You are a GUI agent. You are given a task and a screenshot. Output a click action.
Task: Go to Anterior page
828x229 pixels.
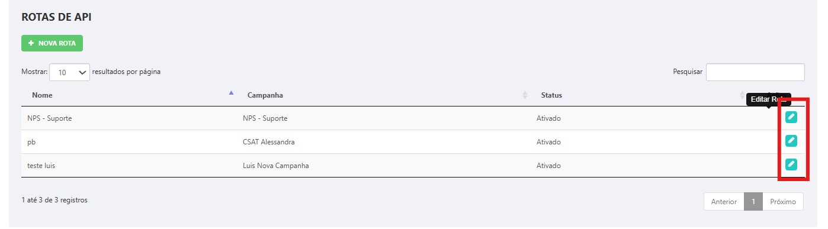pos(724,202)
